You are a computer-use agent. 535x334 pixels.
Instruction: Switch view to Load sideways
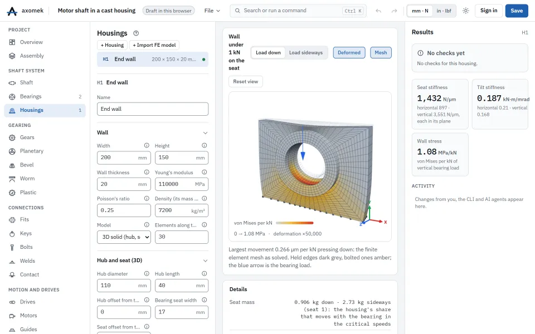click(306, 52)
